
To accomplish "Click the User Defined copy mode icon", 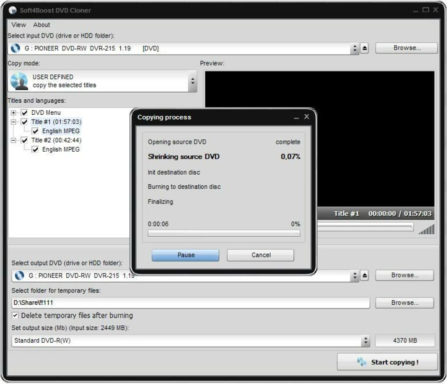I will point(19,81).
